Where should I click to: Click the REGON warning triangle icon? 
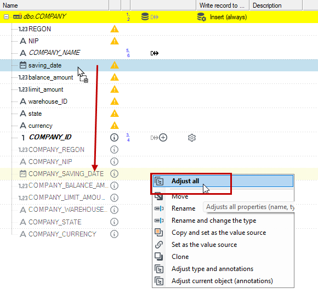click(115, 29)
